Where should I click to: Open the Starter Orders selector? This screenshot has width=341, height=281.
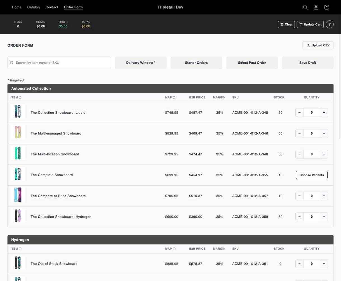[196, 63]
